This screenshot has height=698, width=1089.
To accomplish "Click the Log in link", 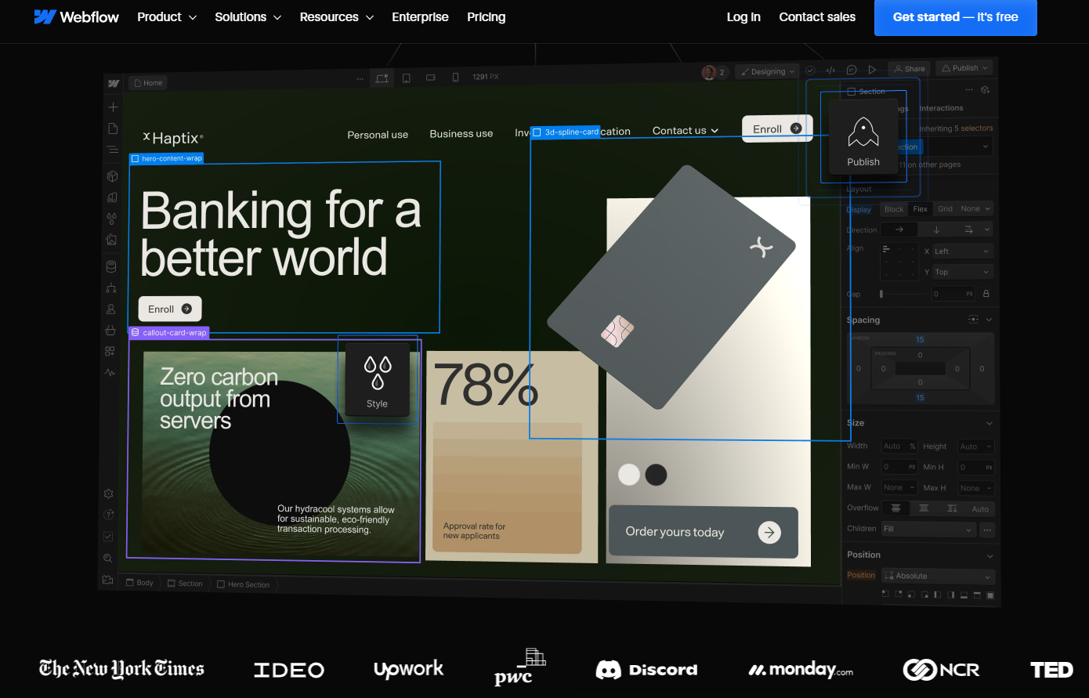I will coord(743,17).
